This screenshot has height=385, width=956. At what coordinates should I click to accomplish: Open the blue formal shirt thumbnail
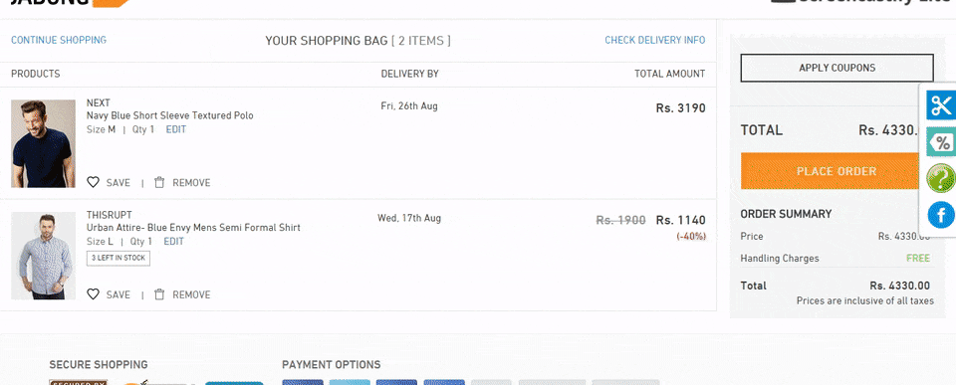click(x=43, y=256)
